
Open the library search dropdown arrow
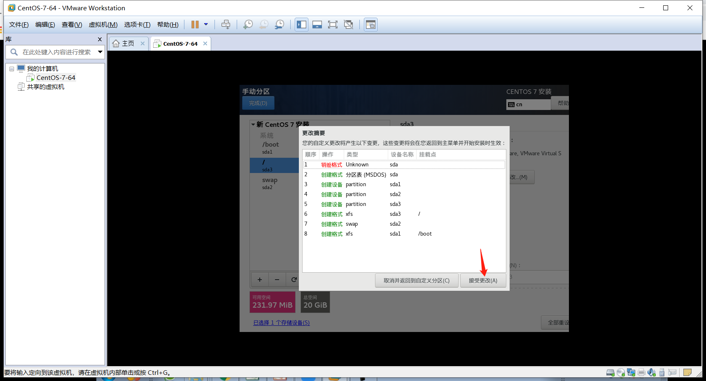click(100, 52)
